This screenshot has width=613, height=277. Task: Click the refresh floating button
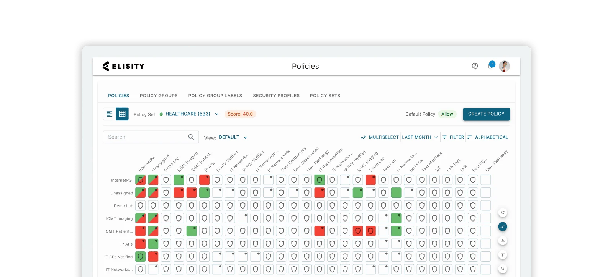503,212
